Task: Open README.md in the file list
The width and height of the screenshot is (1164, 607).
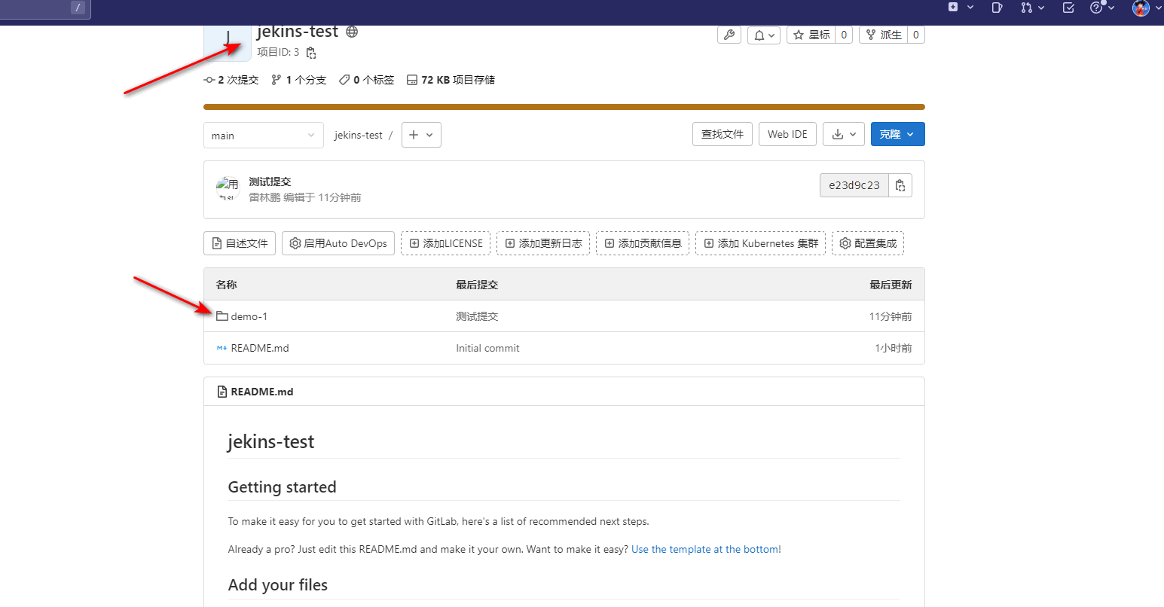Action: pos(260,348)
